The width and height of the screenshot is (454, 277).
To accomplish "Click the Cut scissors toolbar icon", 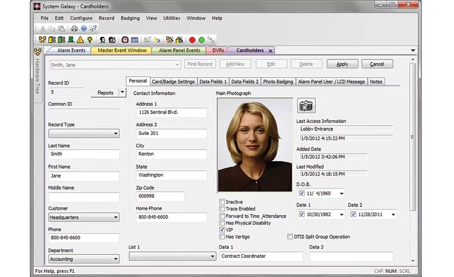I will click(x=42, y=28).
